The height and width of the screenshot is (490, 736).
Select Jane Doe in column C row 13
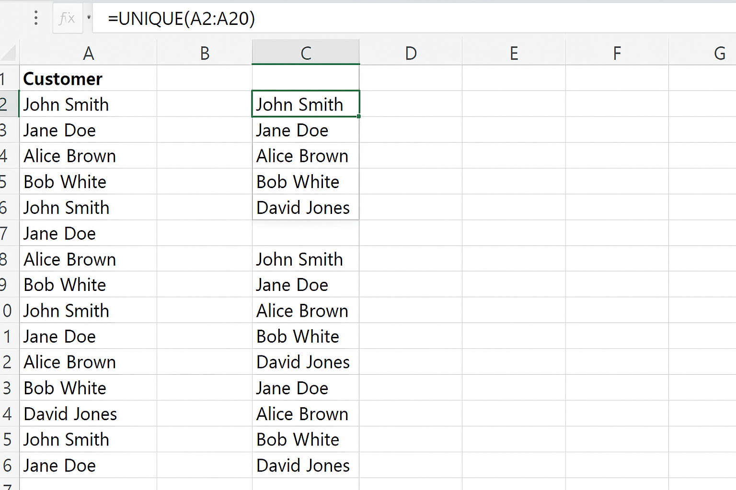tap(306, 388)
